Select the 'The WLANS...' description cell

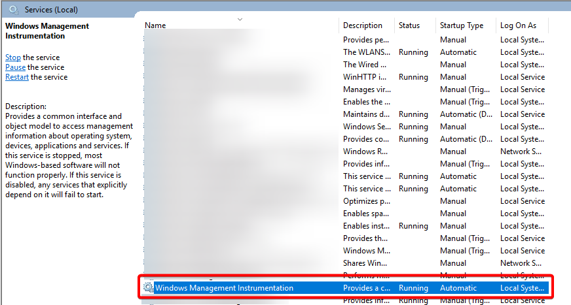pyautogui.click(x=366, y=52)
